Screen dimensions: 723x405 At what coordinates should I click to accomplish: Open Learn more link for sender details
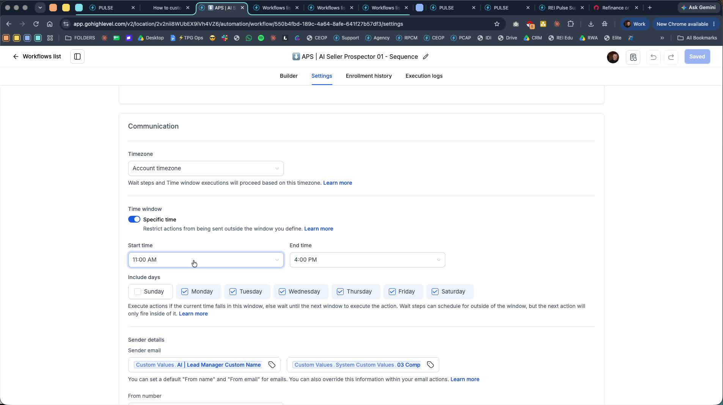pos(465,379)
